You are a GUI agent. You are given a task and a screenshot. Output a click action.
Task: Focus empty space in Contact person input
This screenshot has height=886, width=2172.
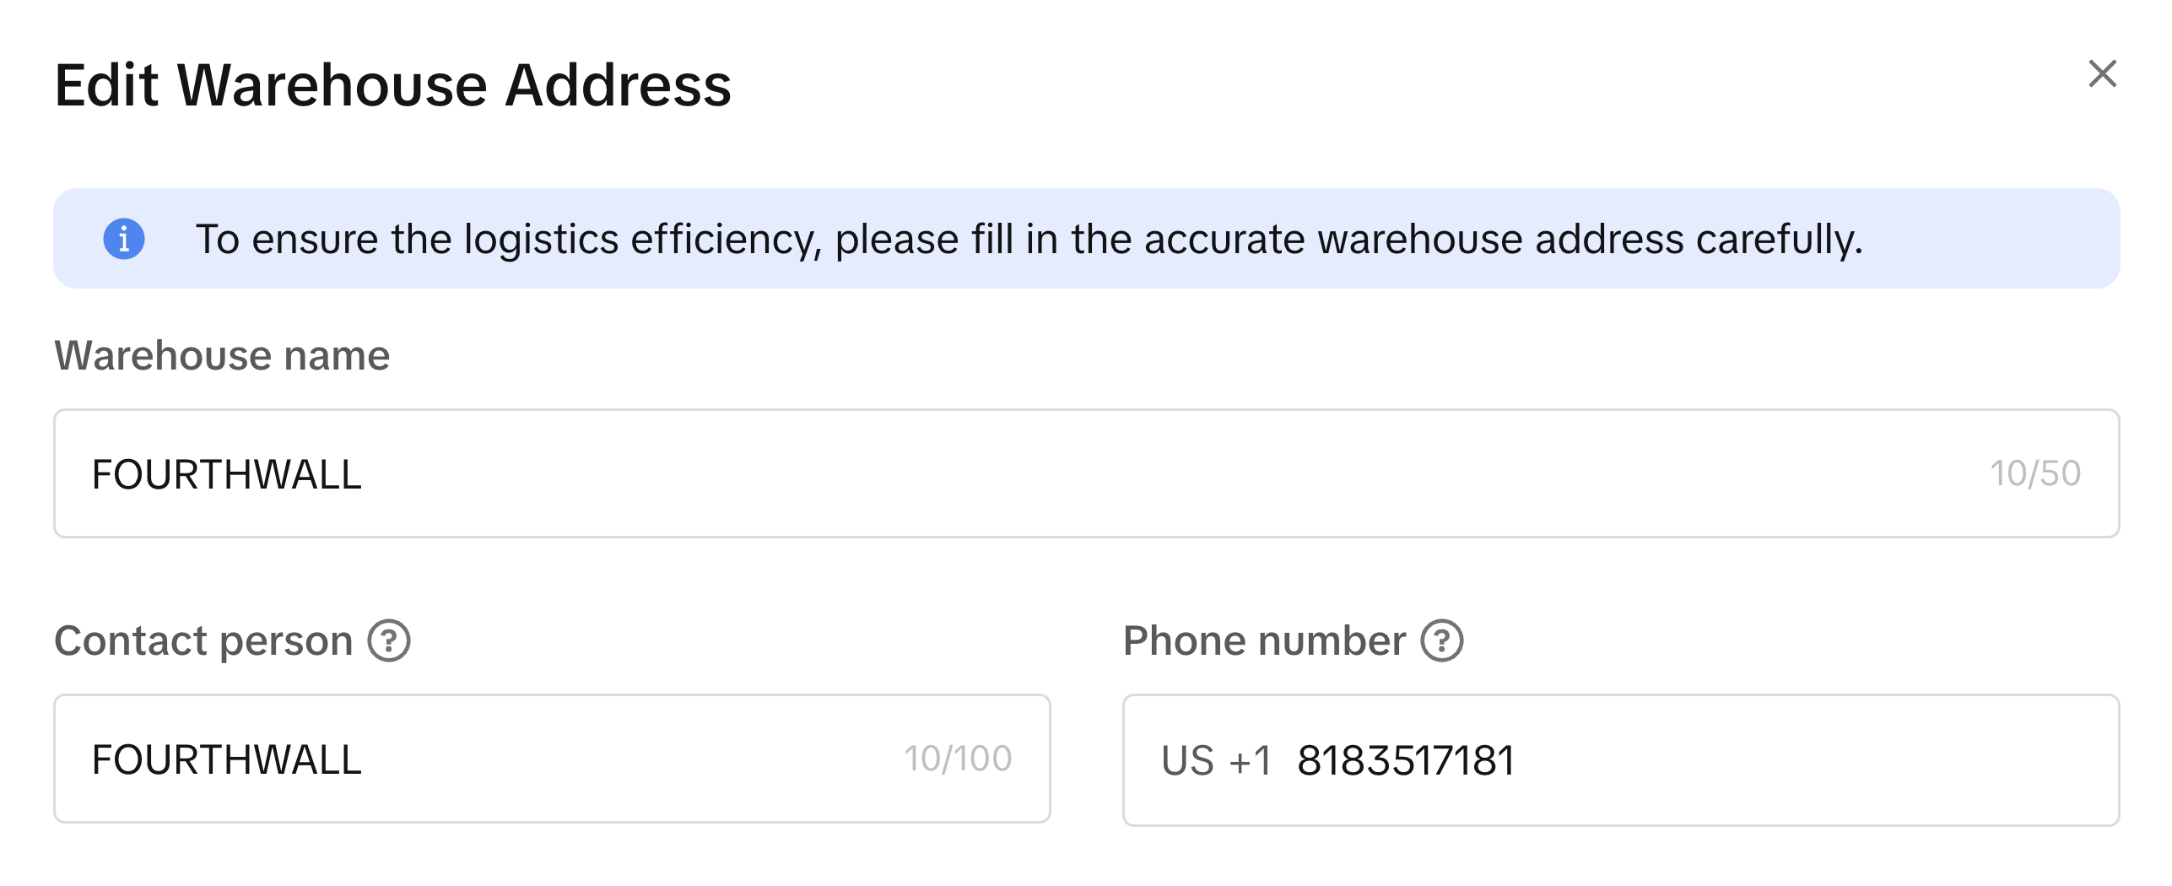point(633,759)
